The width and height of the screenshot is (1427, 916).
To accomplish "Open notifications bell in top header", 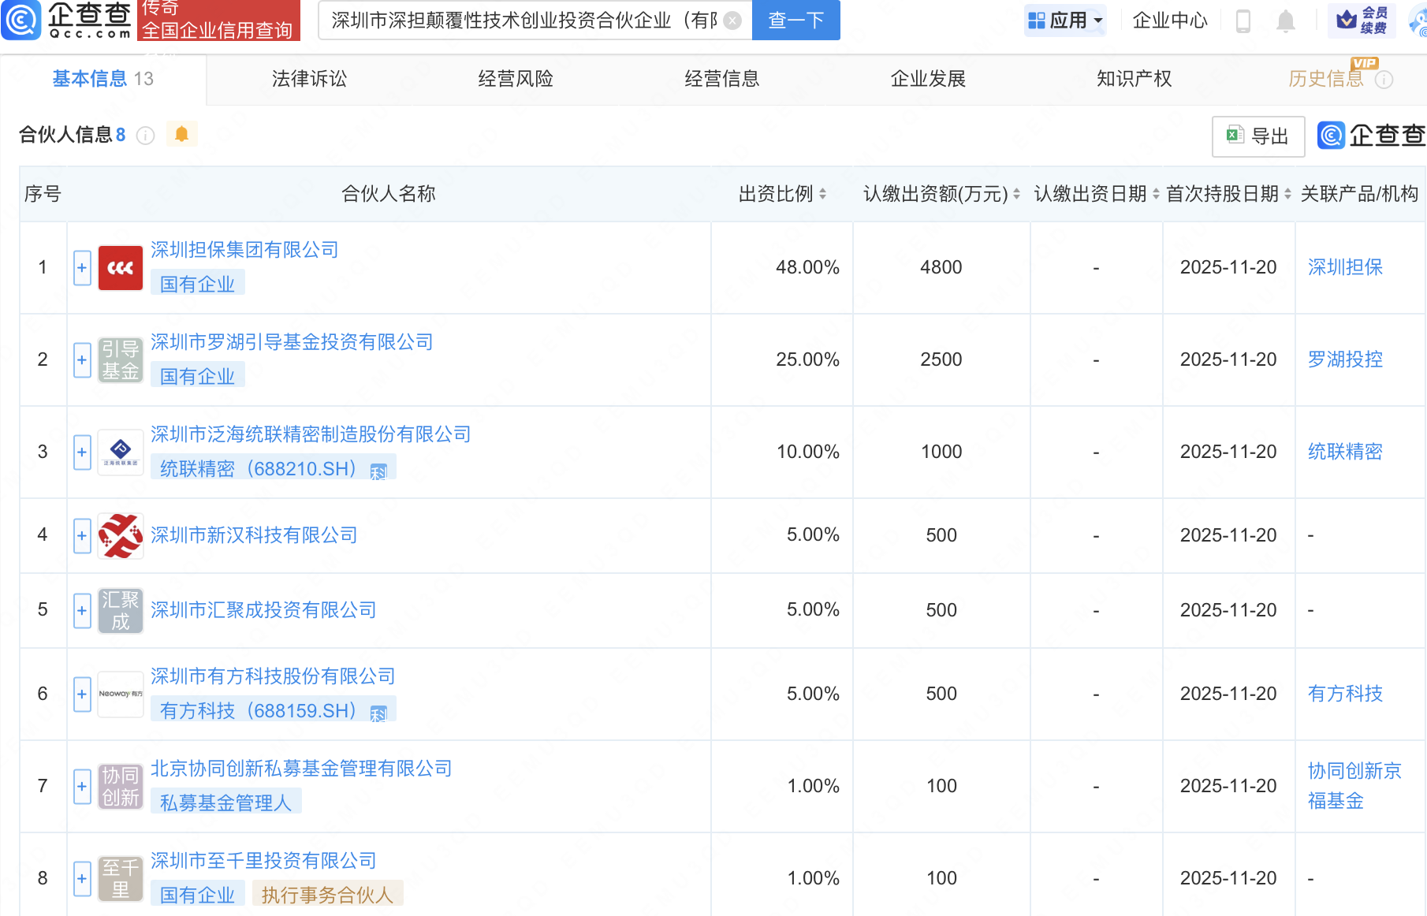I will coord(1285,20).
